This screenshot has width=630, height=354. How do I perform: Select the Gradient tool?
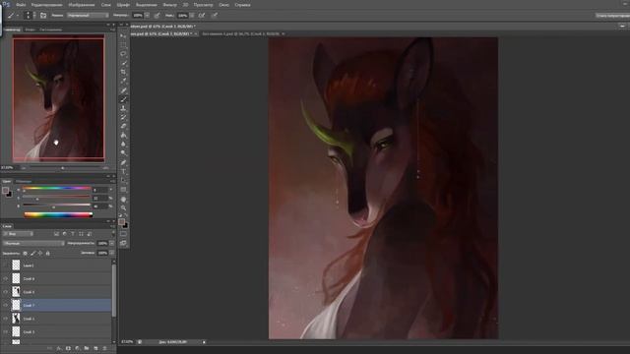click(123, 136)
